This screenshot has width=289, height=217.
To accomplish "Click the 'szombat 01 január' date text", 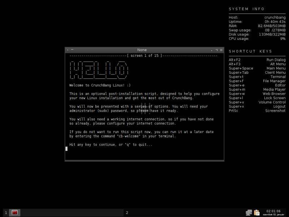I will 273,214.
